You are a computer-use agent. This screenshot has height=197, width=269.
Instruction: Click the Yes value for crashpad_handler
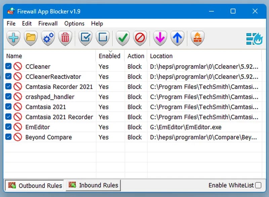(x=104, y=97)
